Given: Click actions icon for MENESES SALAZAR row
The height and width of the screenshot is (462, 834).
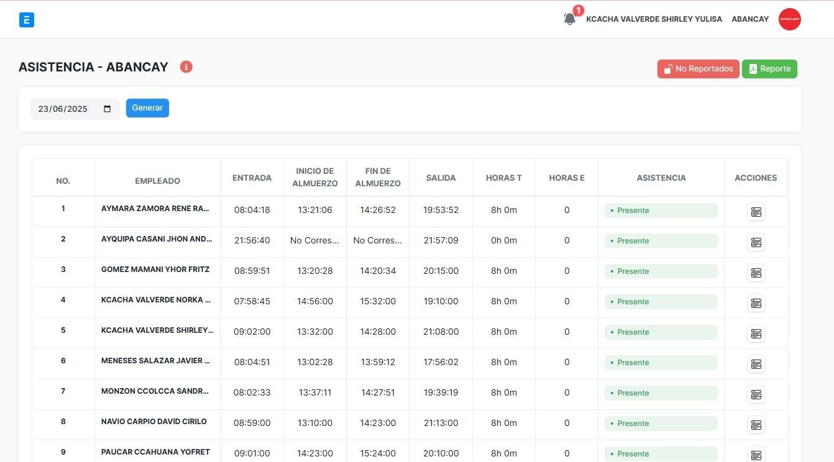Looking at the screenshot, I should [x=756, y=364].
